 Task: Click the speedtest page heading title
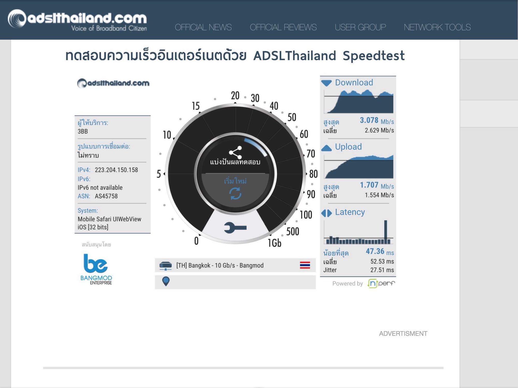coord(235,56)
